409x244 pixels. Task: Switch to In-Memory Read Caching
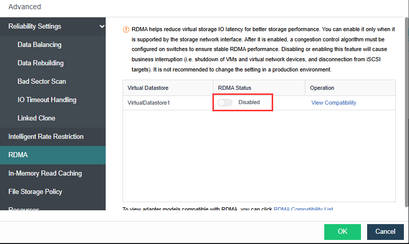pyautogui.click(x=45, y=174)
